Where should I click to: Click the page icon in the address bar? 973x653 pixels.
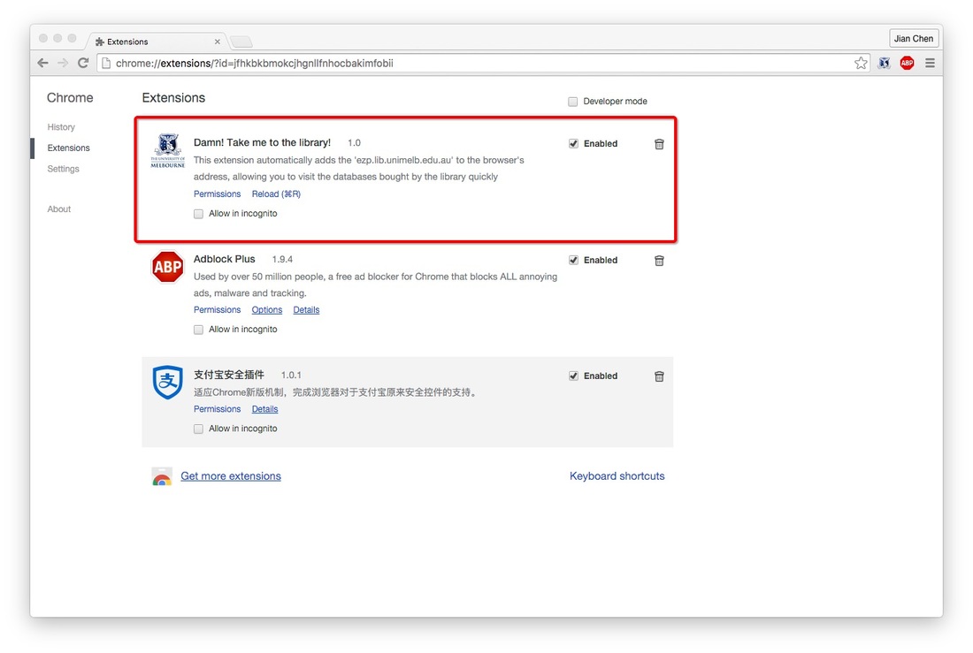106,63
